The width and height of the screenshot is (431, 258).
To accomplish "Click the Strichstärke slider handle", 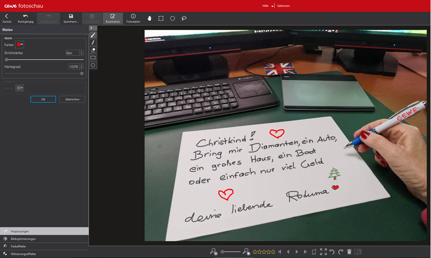I will point(6,60).
